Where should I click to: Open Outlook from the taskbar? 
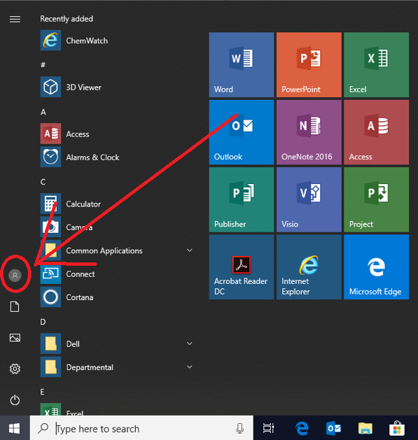coord(334,428)
